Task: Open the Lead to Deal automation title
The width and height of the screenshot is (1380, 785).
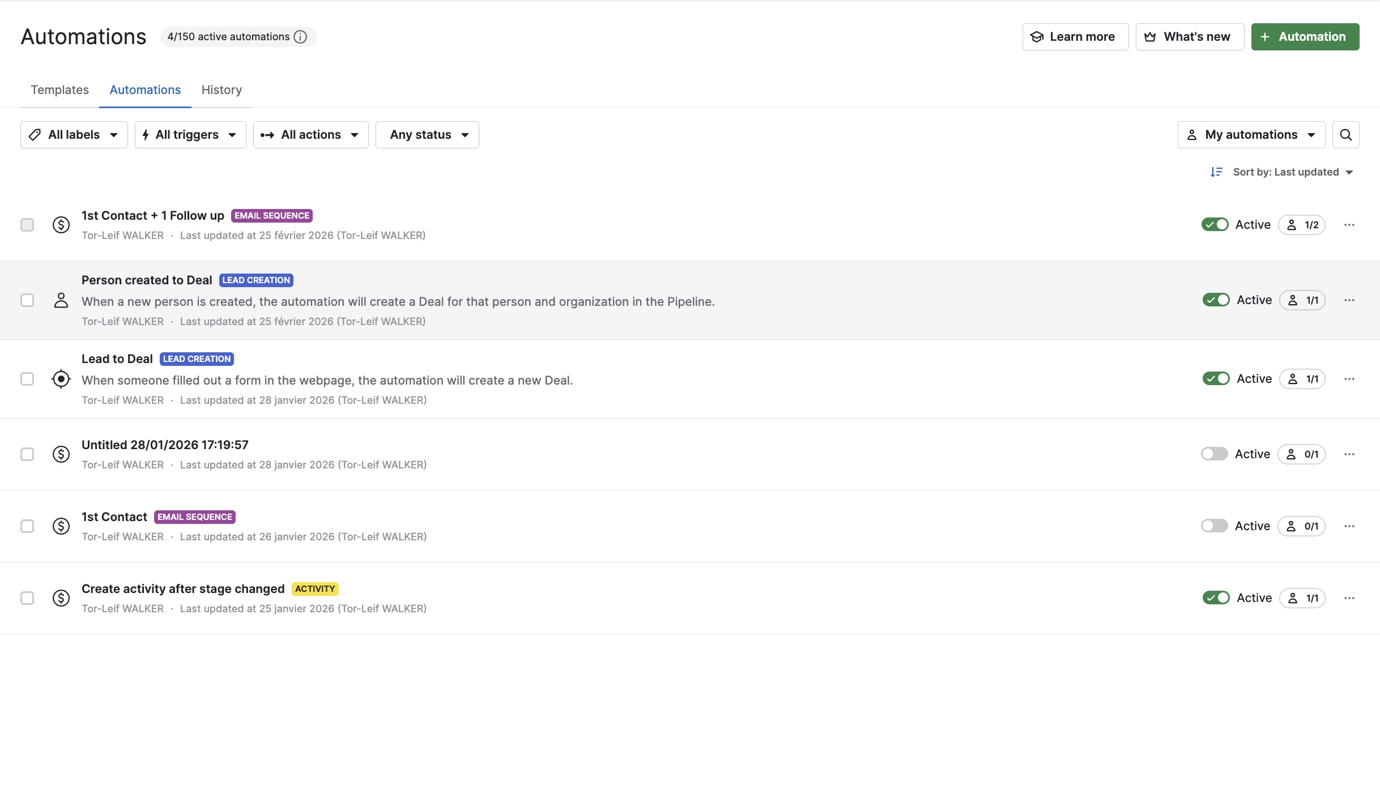Action: click(117, 359)
